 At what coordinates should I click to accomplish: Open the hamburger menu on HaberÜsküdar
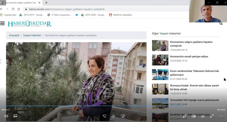pos(3,24)
